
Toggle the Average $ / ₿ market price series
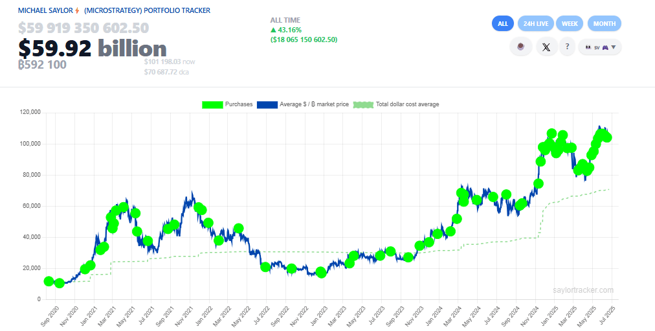coord(302,104)
